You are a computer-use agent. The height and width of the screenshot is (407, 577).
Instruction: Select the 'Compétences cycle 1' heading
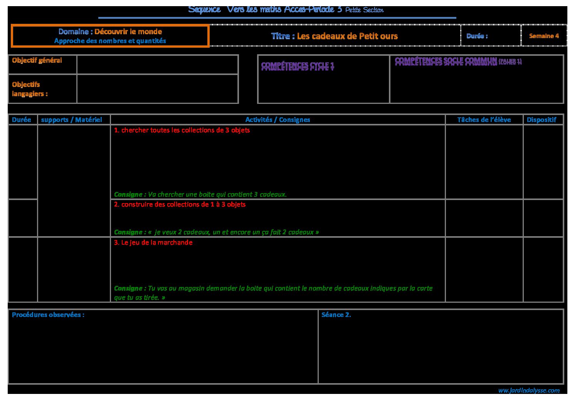[298, 66]
